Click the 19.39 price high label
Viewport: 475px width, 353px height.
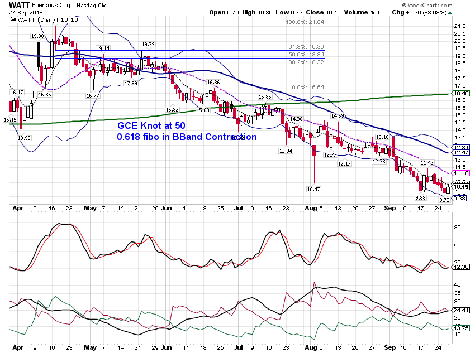148,45
